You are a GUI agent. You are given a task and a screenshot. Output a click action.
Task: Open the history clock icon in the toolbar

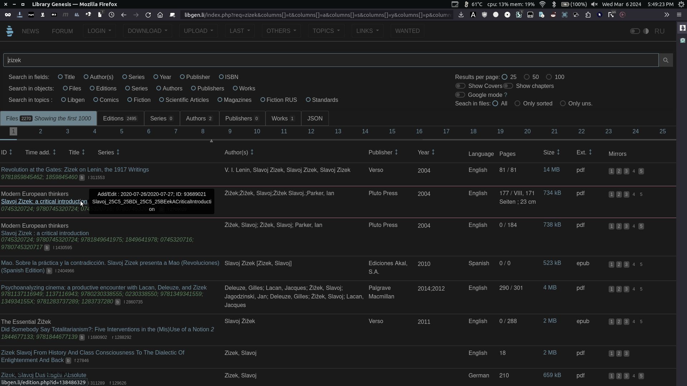click(x=112, y=15)
